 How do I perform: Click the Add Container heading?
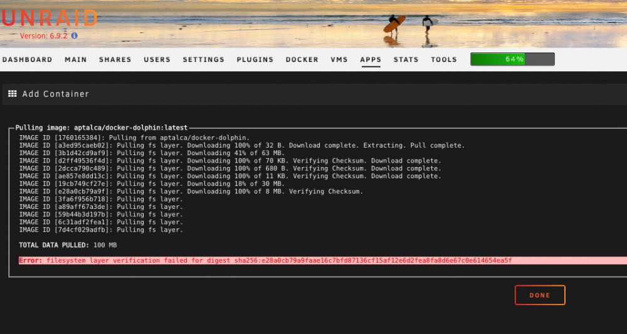pos(56,94)
